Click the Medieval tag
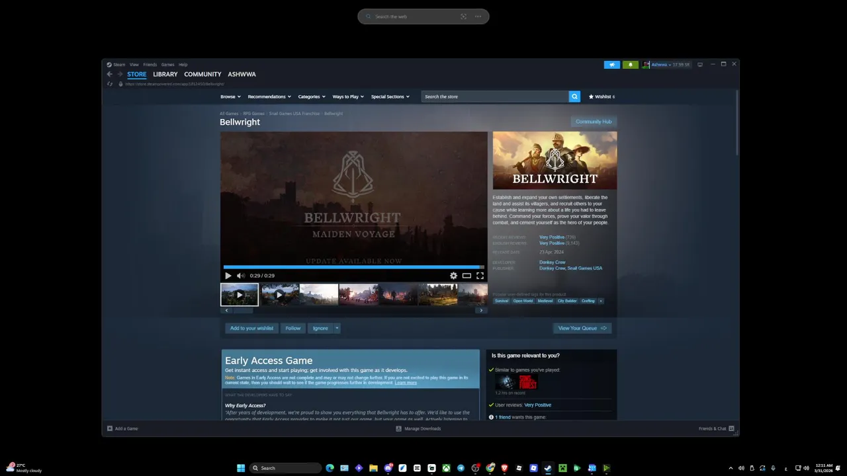Image resolution: width=847 pixels, height=476 pixels. pyautogui.click(x=545, y=301)
